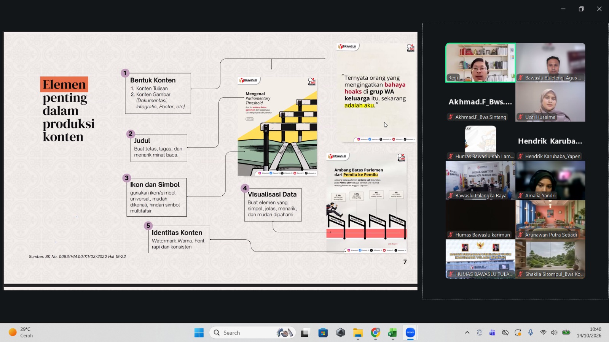Switch to Excel in the taskbar
Screen dimensions: 609x342
click(392, 333)
